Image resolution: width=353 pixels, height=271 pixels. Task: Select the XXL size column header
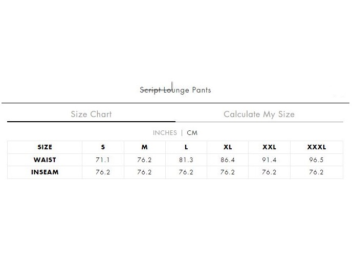click(269, 147)
